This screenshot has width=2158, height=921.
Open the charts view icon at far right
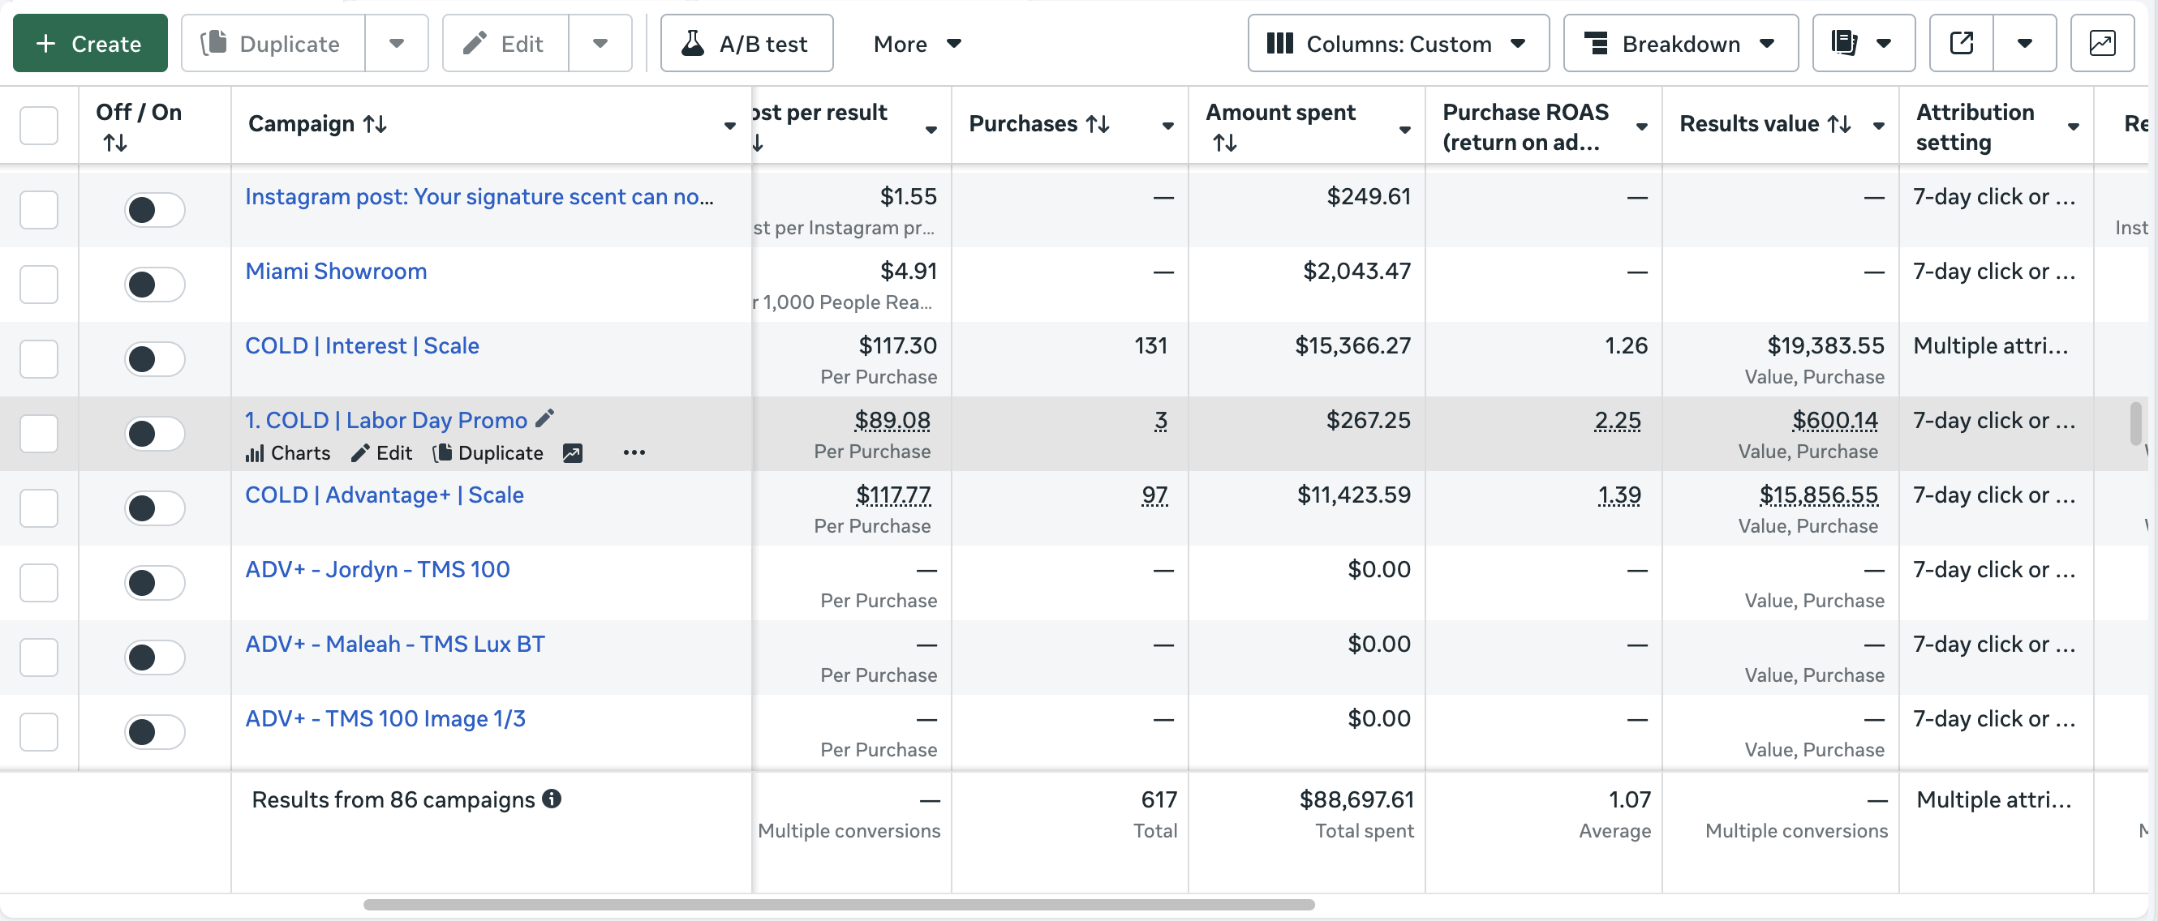[2102, 43]
